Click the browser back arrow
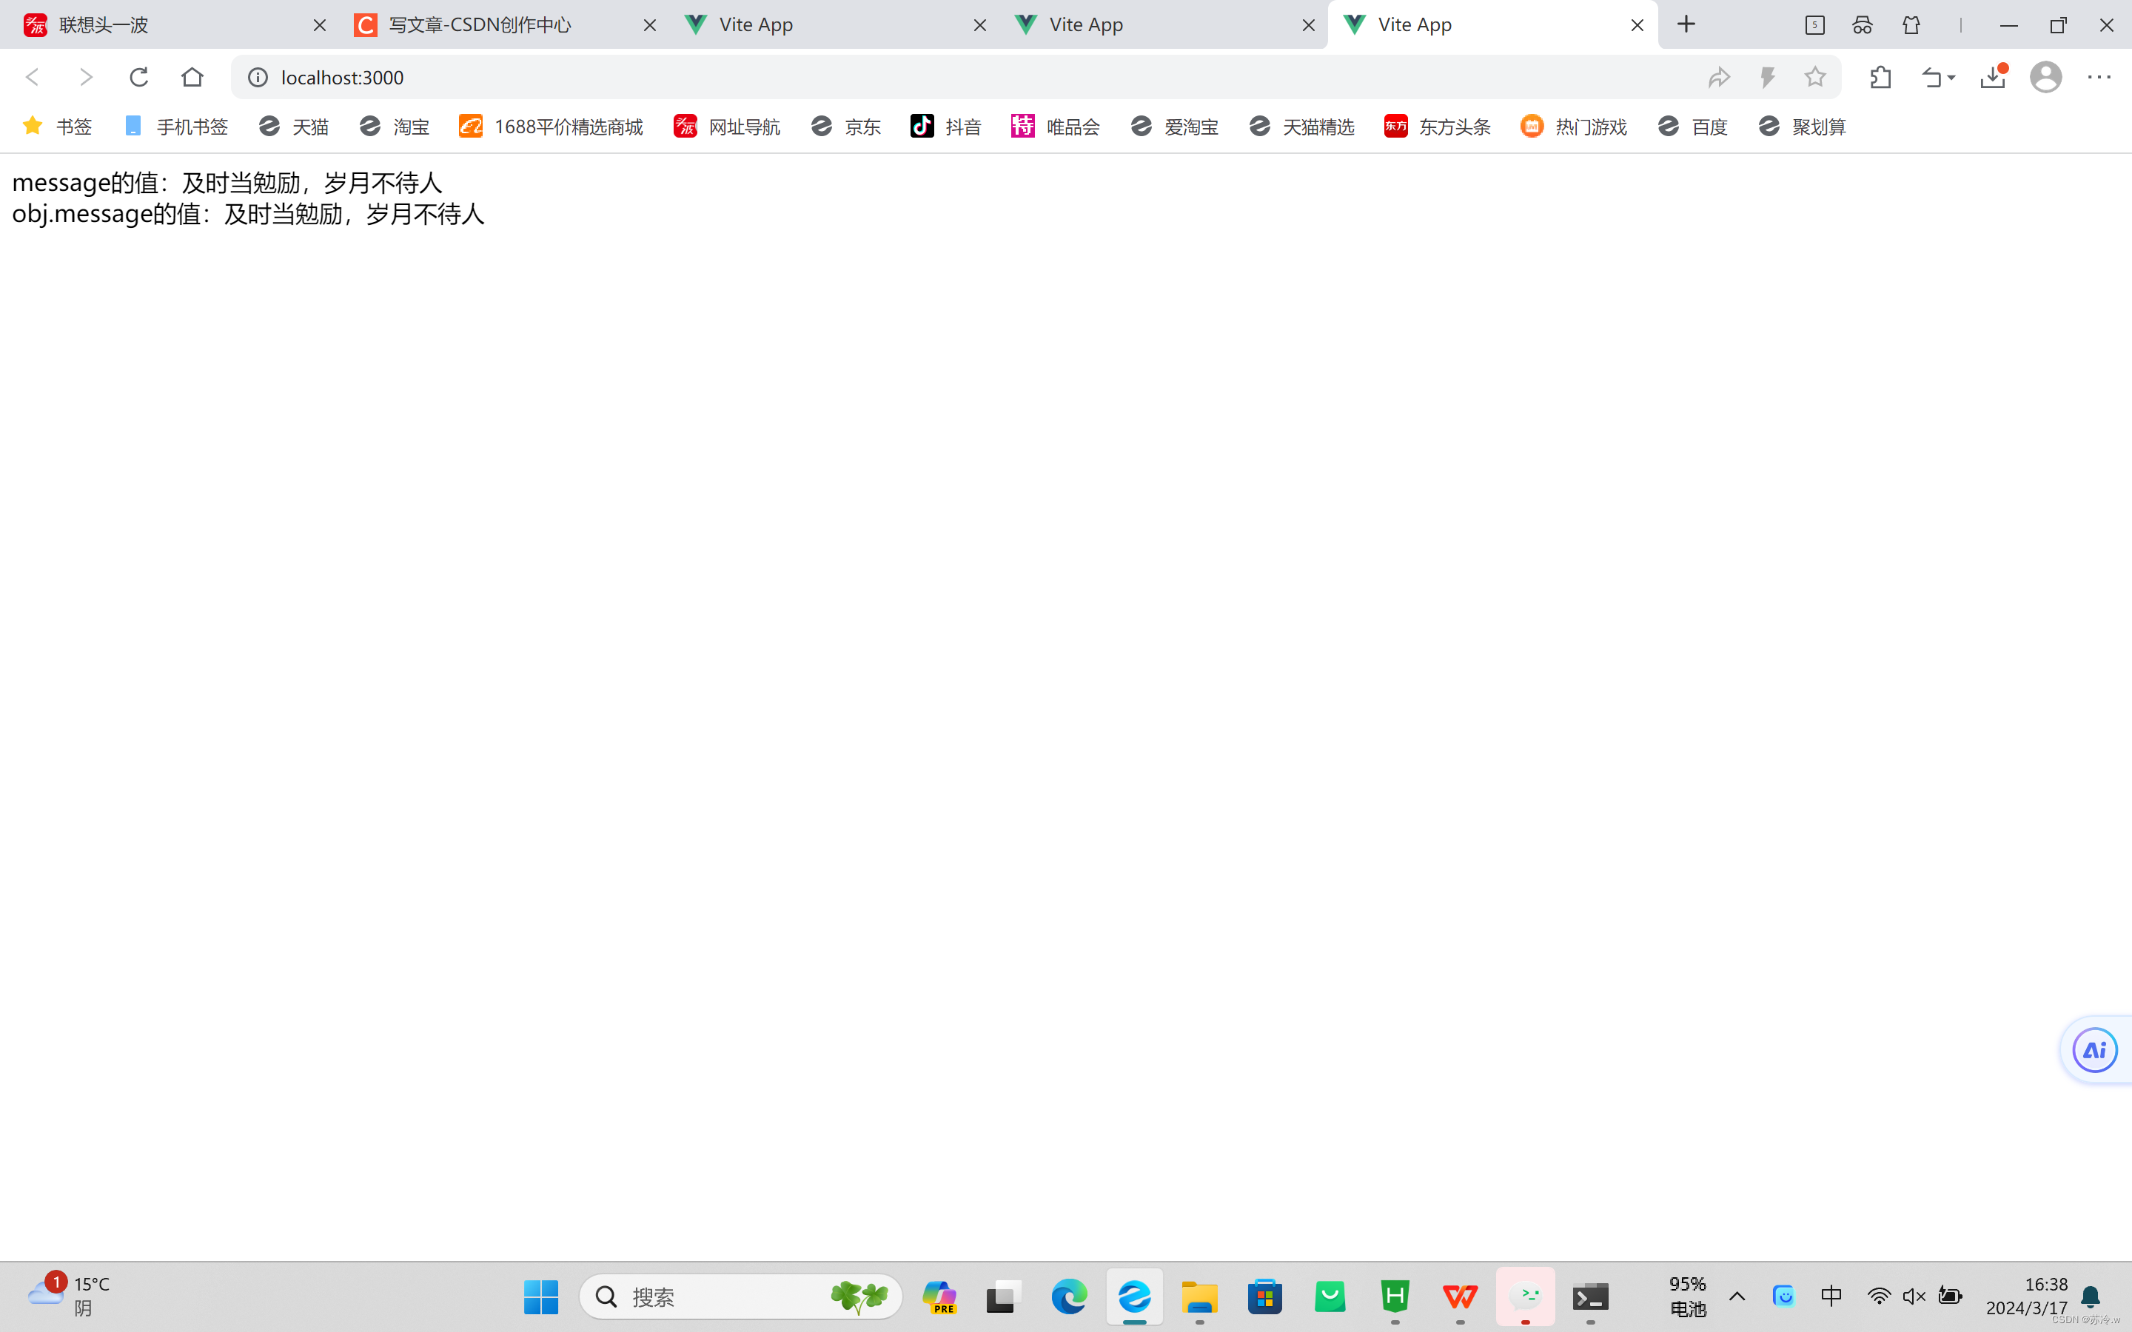This screenshot has height=1332, width=2132. click(x=33, y=78)
